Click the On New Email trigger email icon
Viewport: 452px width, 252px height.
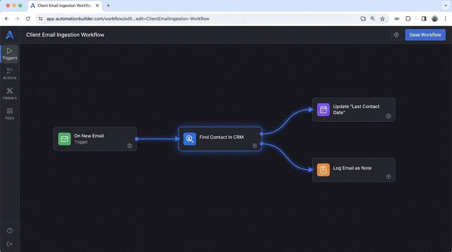64,139
